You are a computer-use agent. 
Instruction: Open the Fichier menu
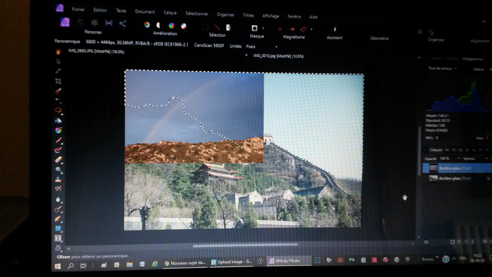78,9
